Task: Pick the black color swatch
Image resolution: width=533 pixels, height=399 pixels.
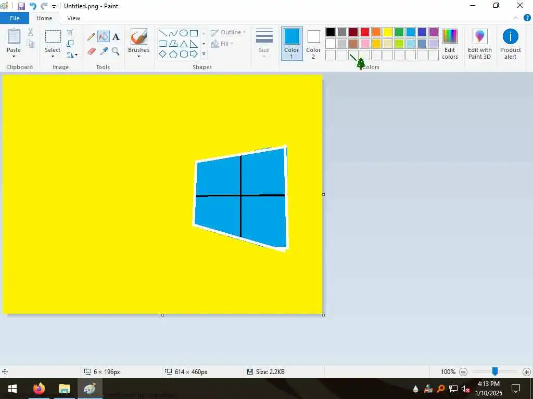Action: click(x=331, y=32)
